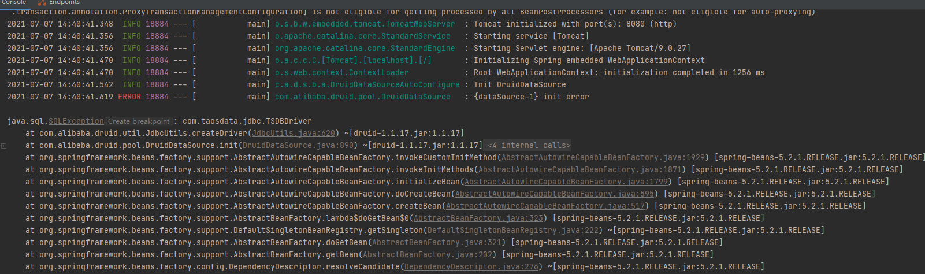Click logger name com.alibaba.druid.pool.DruidDataSource
The image size is (925, 274).
coord(362,97)
